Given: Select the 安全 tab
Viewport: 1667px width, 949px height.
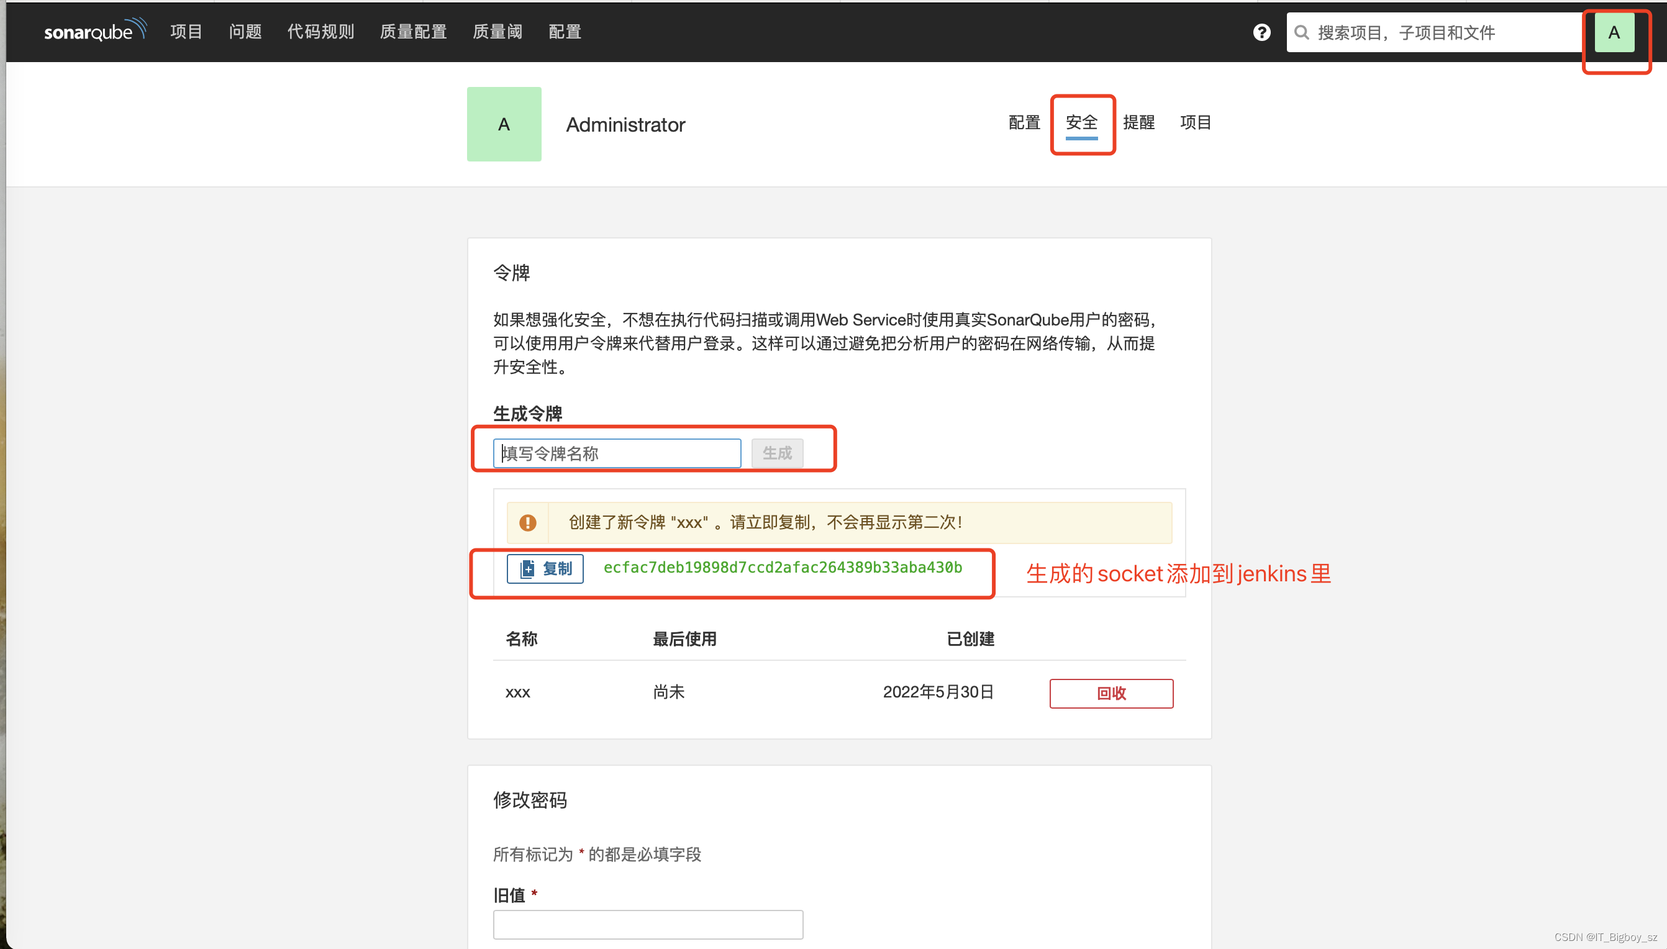Looking at the screenshot, I should [1082, 122].
